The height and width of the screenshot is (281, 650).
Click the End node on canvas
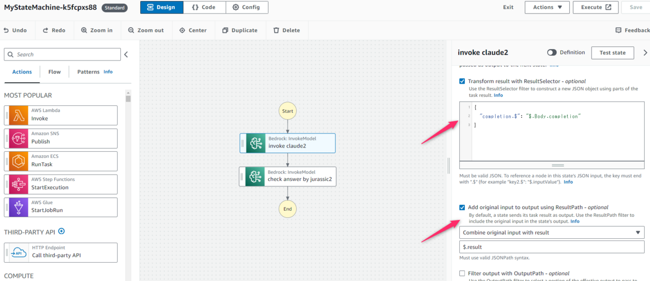coord(288,209)
